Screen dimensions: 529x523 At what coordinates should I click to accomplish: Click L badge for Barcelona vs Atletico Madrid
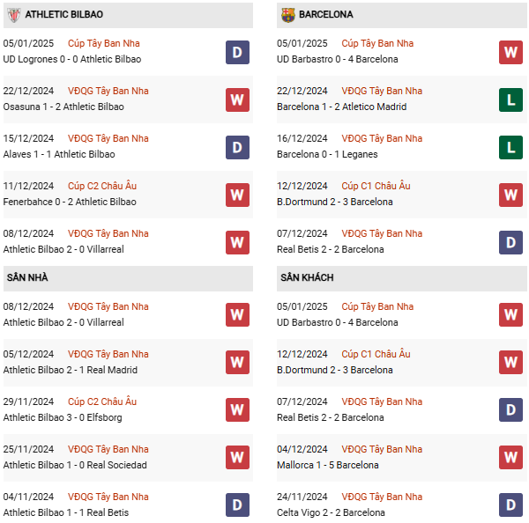click(510, 99)
